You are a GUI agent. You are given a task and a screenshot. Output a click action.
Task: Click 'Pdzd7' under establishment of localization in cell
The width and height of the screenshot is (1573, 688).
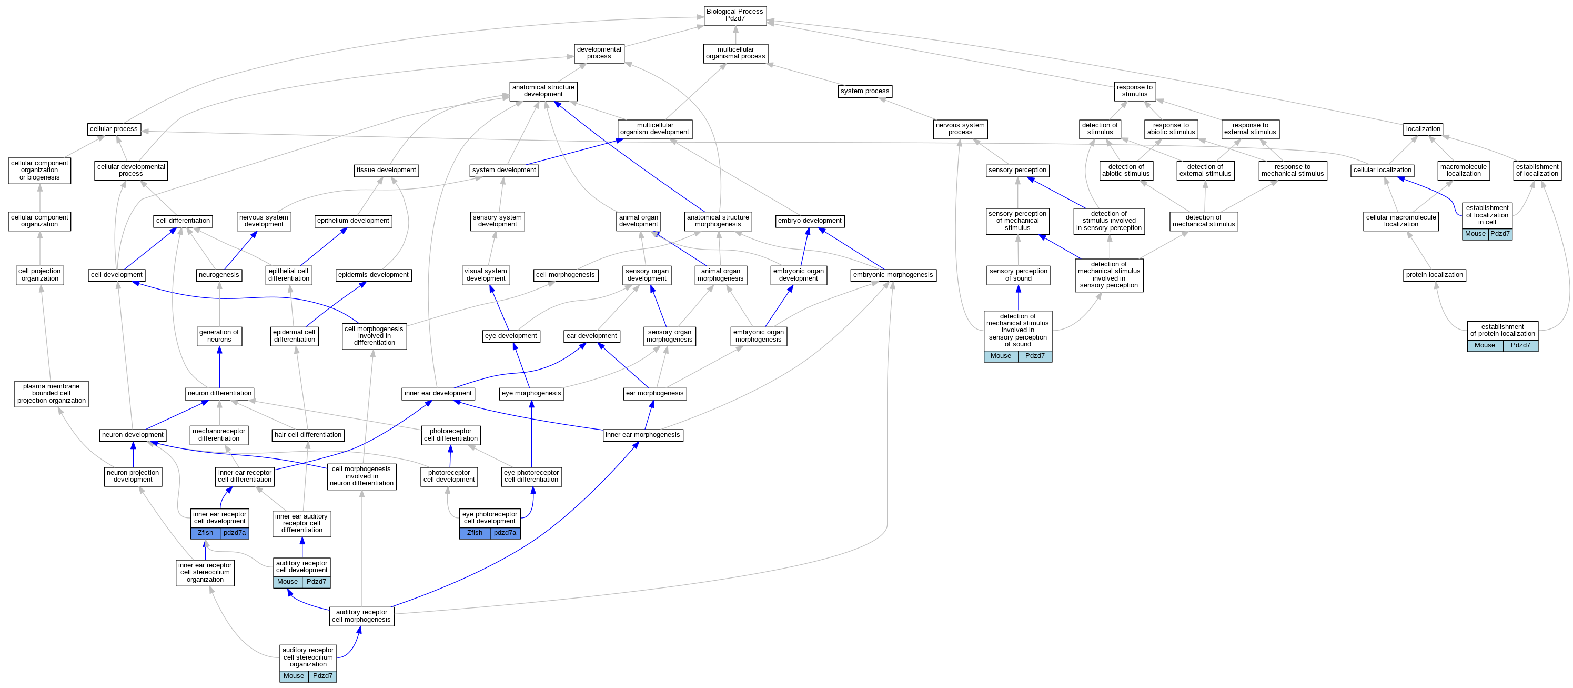pos(1500,234)
